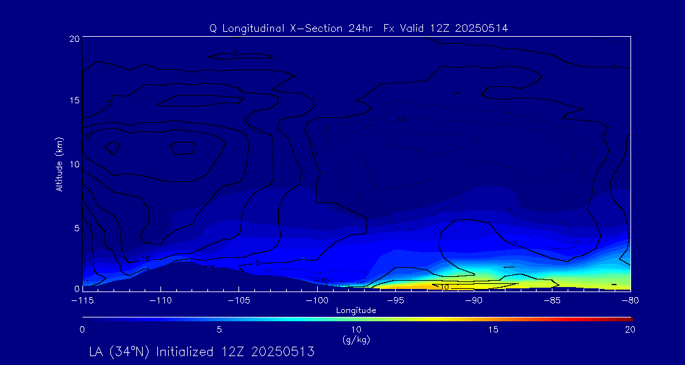This screenshot has height=365, width=685.
Task: Click the colorbar label "20"
Action: tap(630, 330)
